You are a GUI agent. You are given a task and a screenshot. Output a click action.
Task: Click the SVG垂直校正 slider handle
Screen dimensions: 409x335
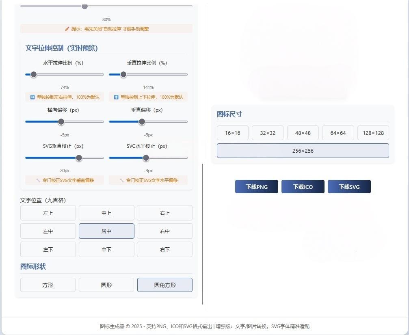point(79,158)
